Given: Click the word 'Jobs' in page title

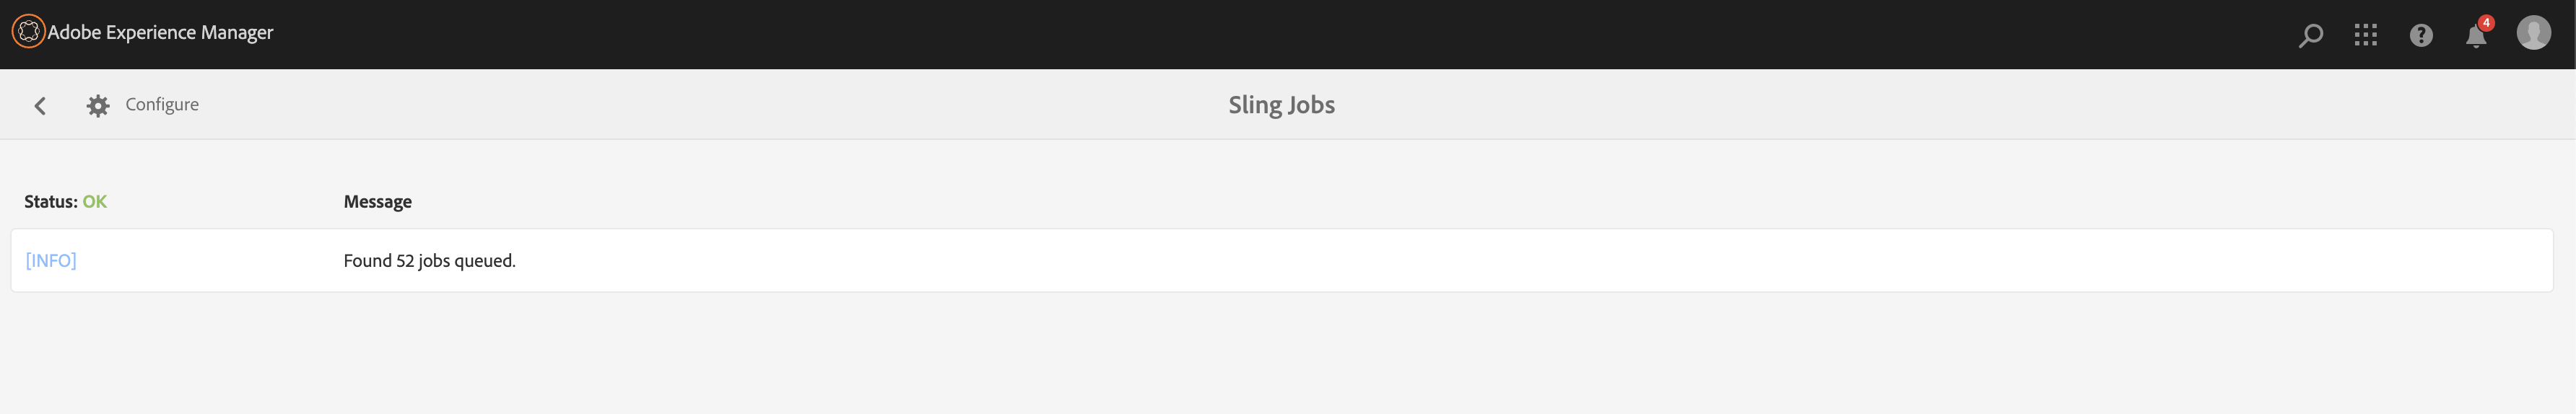Looking at the screenshot, I should tap(1311, 105).
